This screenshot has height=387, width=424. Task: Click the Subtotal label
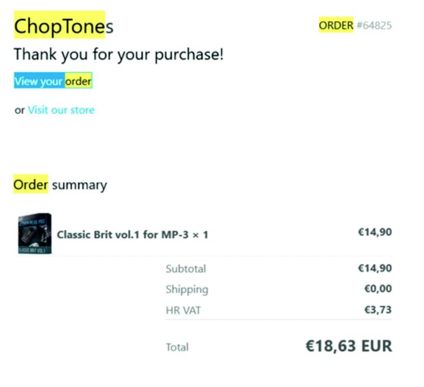pos(185,269)
